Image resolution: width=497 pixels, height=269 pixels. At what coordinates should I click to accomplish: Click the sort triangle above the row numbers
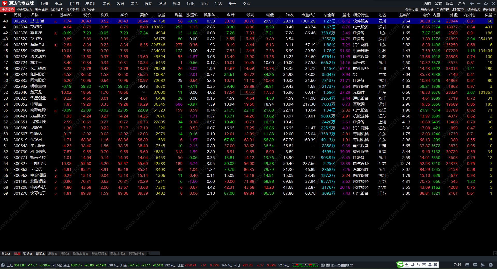point(5,15)
